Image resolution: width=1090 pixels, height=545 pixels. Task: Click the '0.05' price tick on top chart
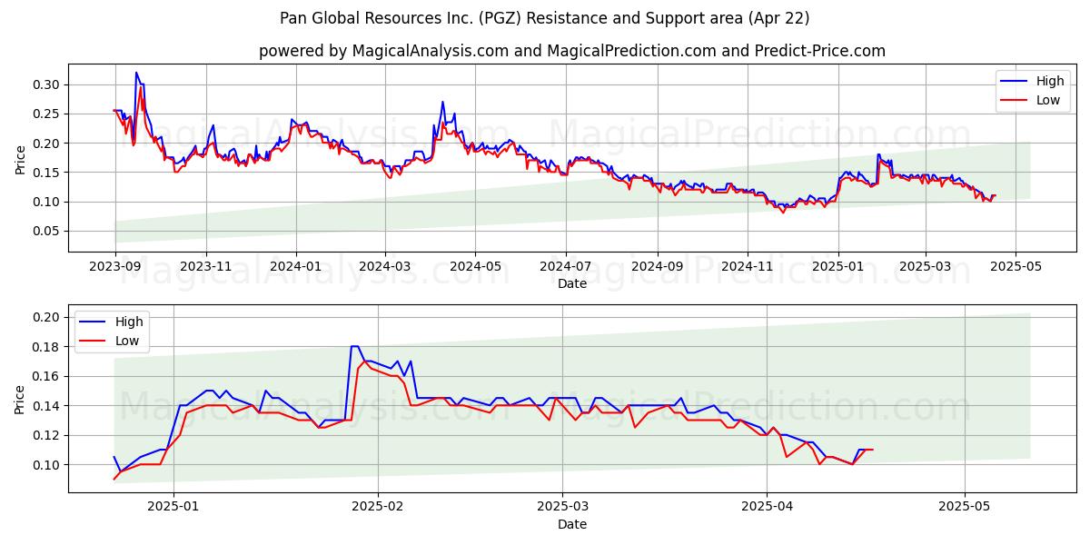(x=46, y=231)
